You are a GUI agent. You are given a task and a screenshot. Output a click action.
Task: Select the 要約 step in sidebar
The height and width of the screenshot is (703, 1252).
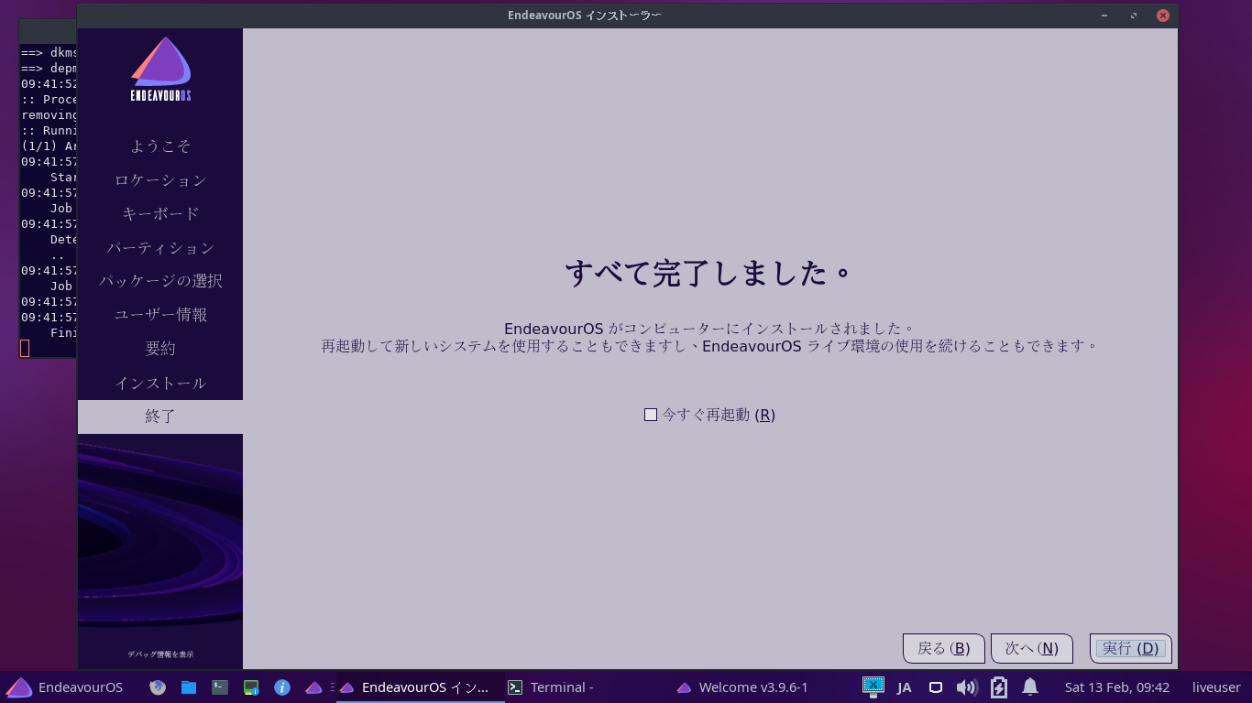[160, 349]
